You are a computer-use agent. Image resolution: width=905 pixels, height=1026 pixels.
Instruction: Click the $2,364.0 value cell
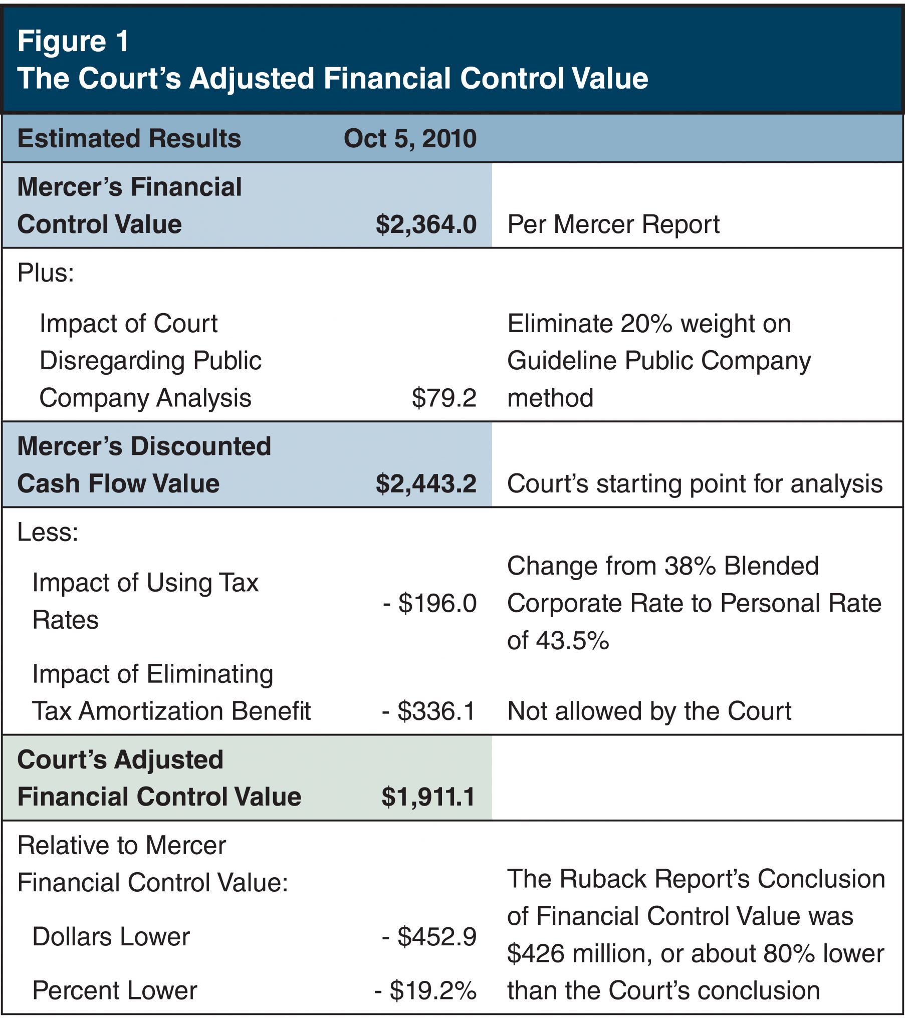click(x=426, y=224)
